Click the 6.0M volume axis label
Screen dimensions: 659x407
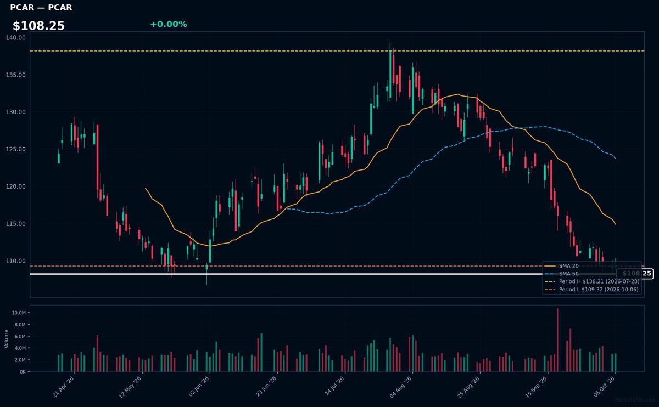point(19,336)
